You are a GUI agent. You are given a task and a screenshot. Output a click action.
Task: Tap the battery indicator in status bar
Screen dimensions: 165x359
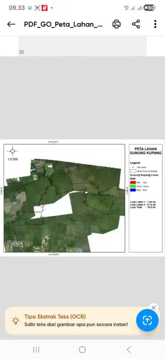pos(150,8)
